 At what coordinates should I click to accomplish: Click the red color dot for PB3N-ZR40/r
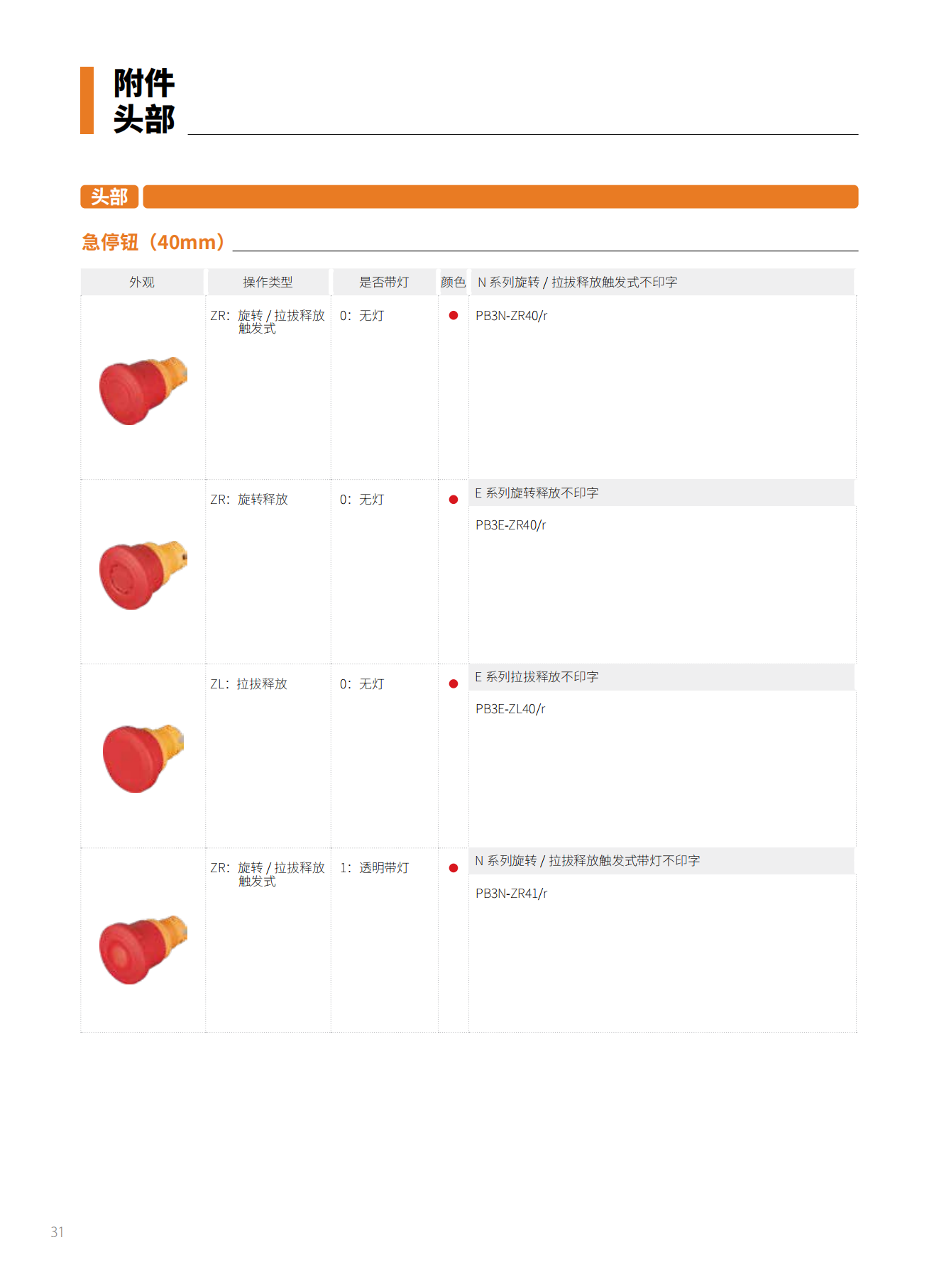click(x=454, y=315)
